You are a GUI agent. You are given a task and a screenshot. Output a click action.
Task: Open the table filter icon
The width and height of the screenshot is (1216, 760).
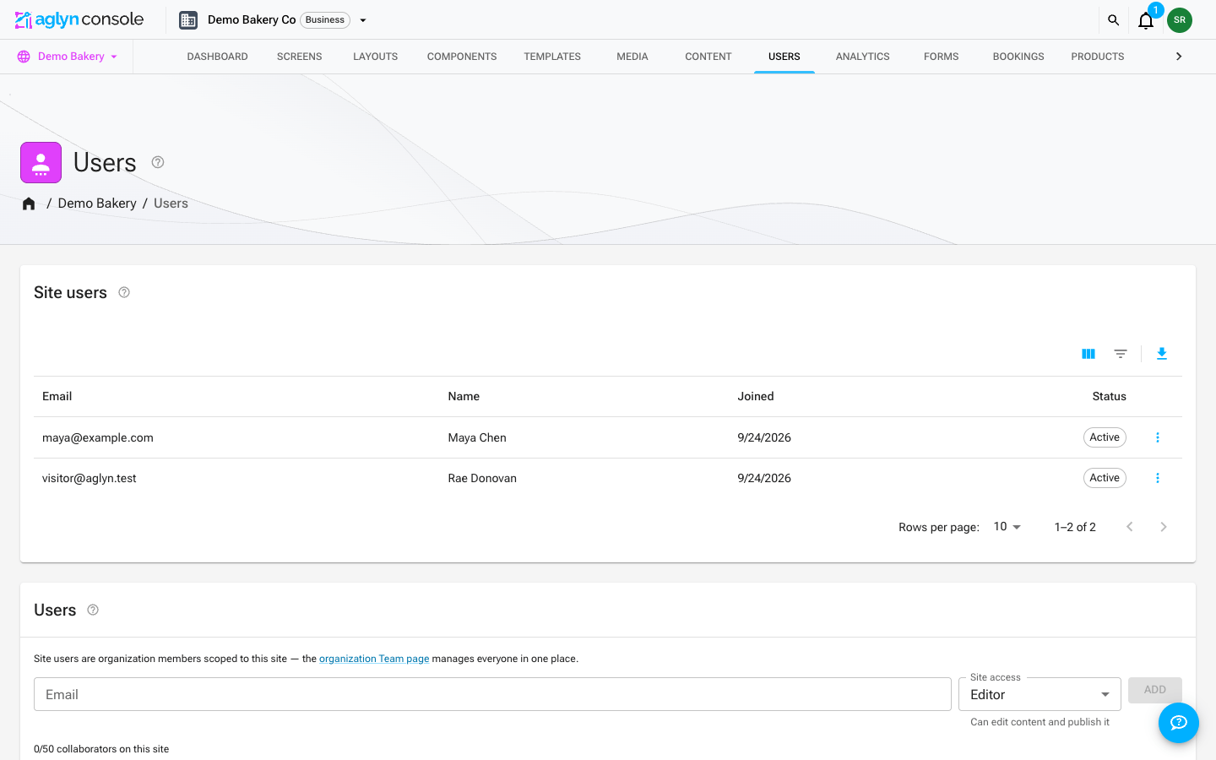click(x=1121, y=354)
